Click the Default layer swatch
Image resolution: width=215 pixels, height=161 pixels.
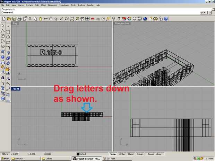(x=78, y=154)
